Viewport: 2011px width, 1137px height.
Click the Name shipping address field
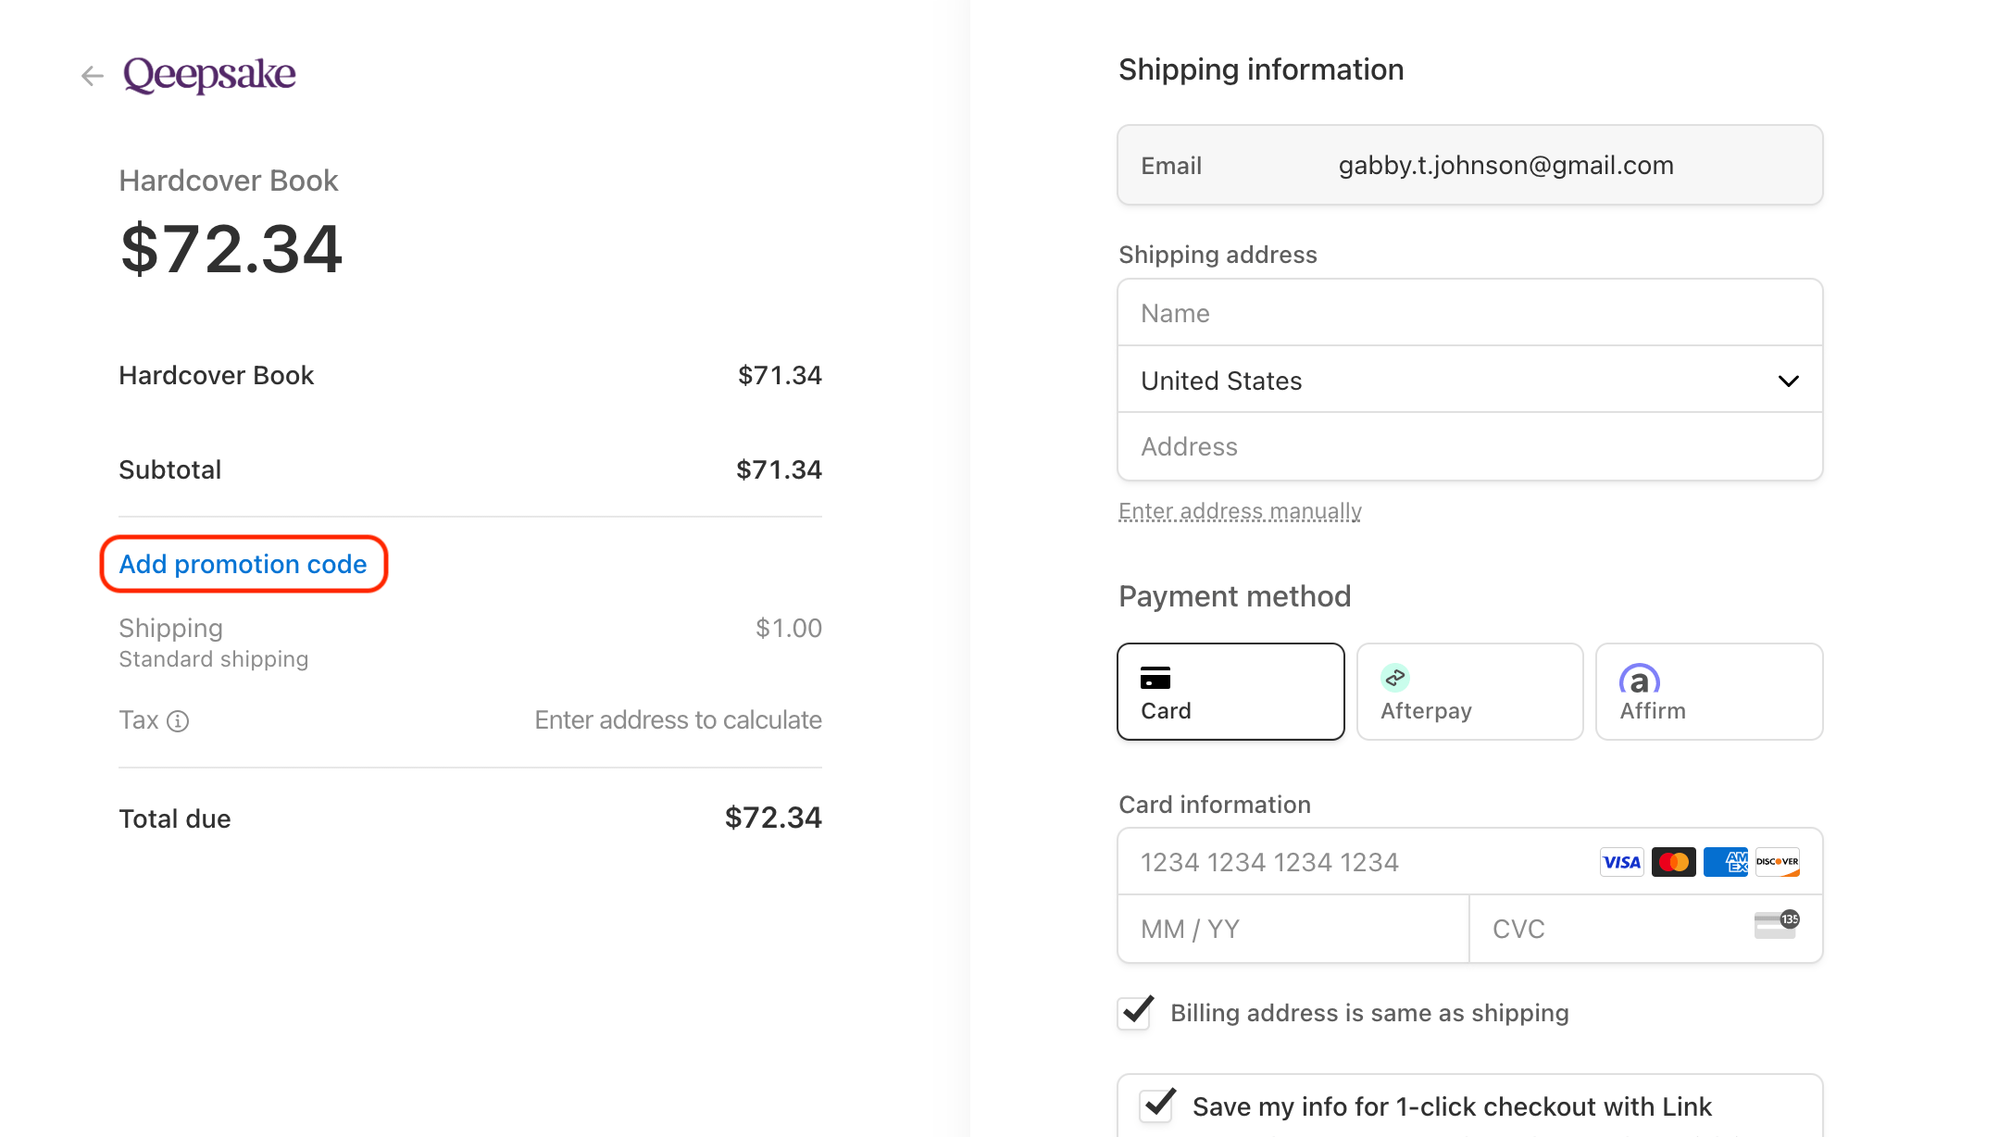pyautogui.click(x=1469, y=313)
